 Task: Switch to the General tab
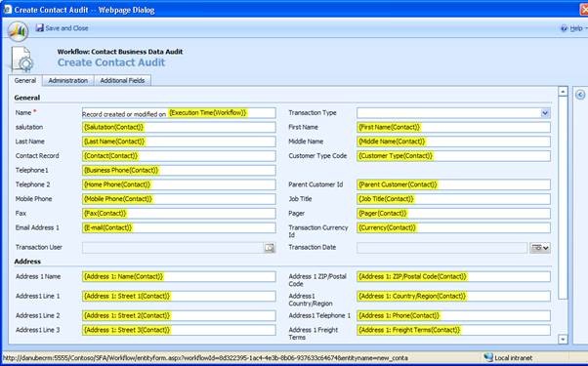point(25,81)
